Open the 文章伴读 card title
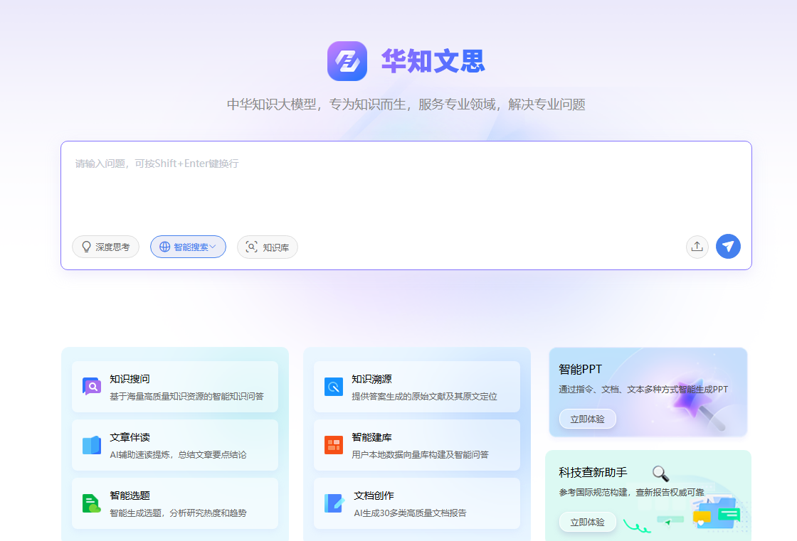 click(130, 437)
